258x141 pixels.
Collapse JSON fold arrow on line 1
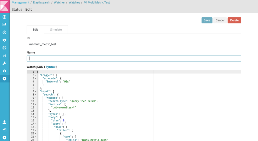click(36, 72)
